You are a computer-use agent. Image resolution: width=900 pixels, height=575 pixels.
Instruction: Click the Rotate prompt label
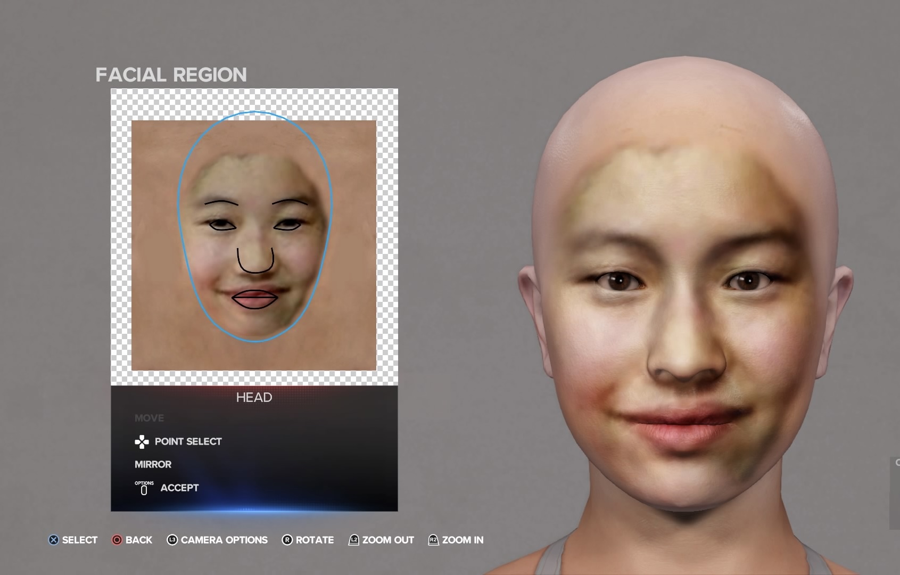(x=315, y=540)
